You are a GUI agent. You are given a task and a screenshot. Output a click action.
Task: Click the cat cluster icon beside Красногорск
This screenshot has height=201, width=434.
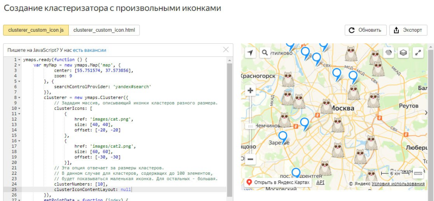pos(288,79)
